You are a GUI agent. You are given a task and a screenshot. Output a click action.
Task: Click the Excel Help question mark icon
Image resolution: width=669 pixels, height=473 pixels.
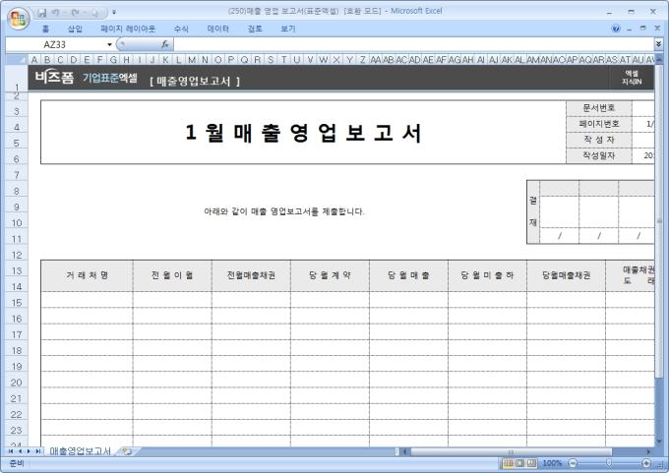point(616,29)
